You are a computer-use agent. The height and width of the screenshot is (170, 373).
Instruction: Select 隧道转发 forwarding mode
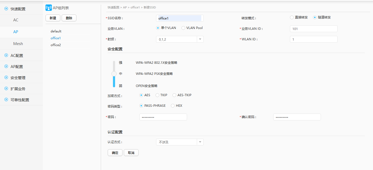(315, 17)
